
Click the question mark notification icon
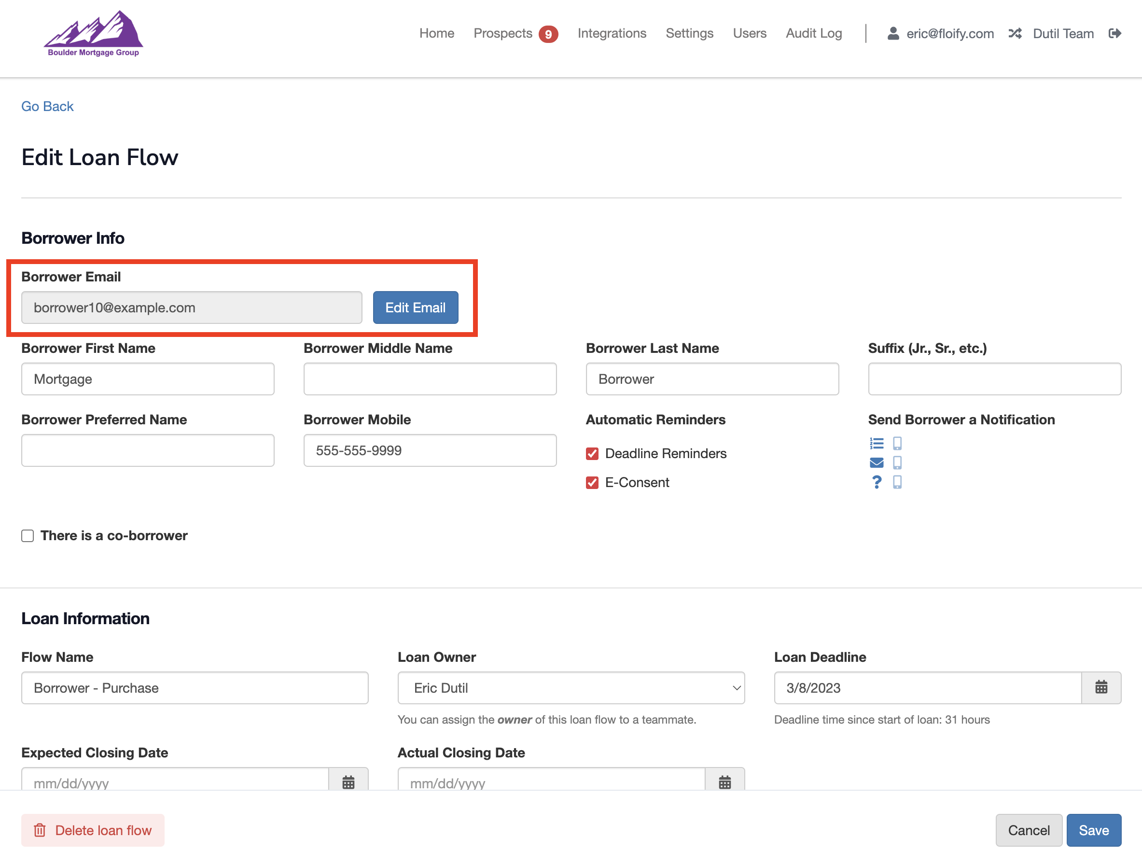tap(876, 482)
